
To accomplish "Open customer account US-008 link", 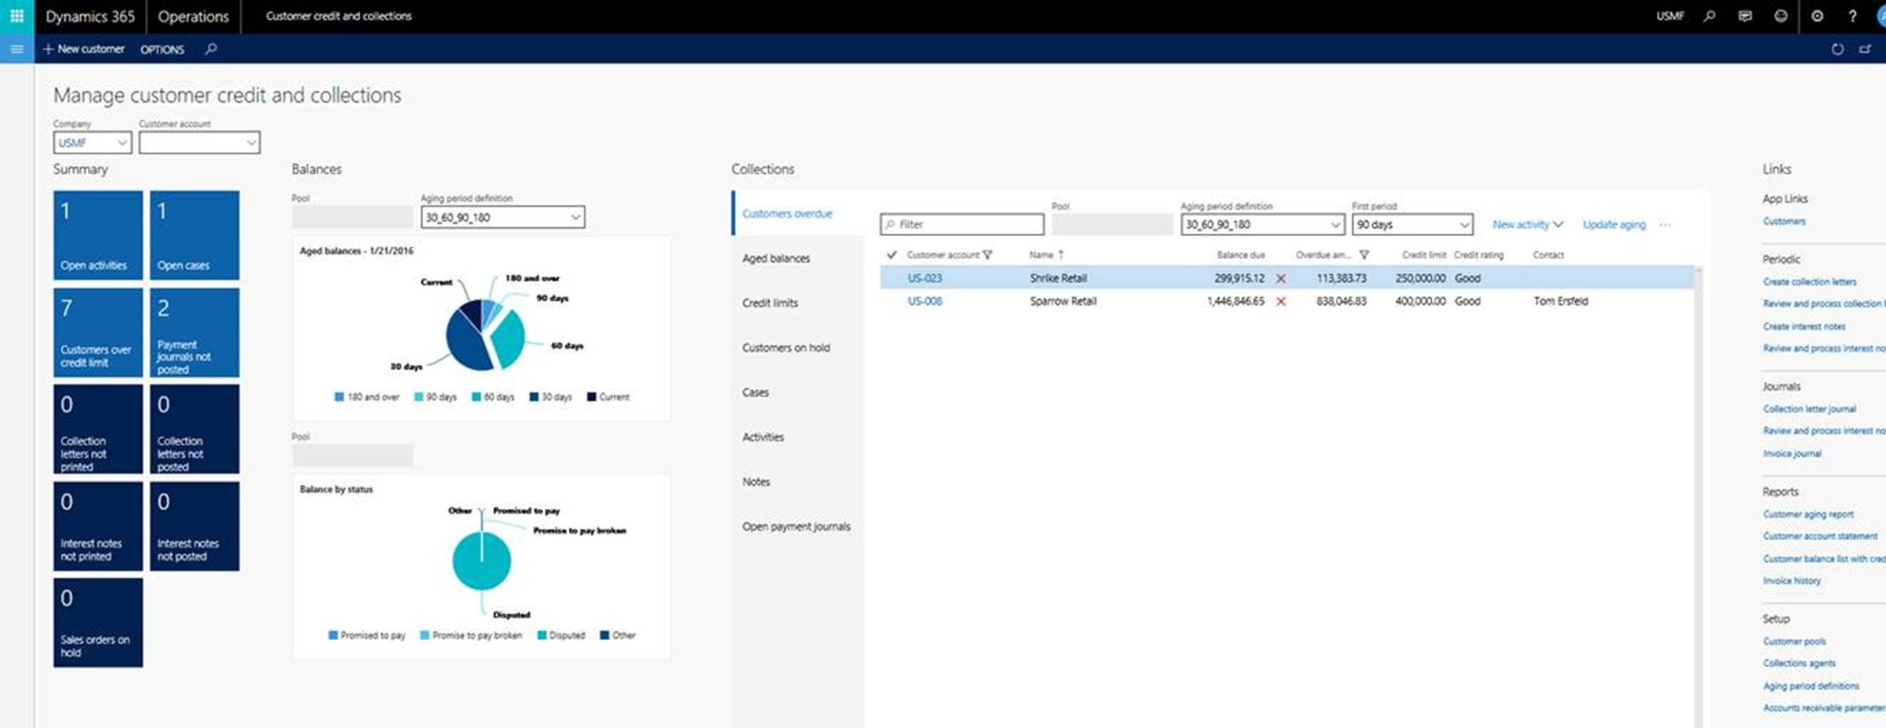I will click(924, 301).
